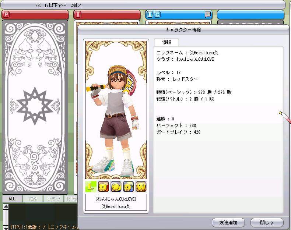The height and width of the screenshot is (230, 291).
Task: Click the empty ornate player card
Action: [35, 107]
